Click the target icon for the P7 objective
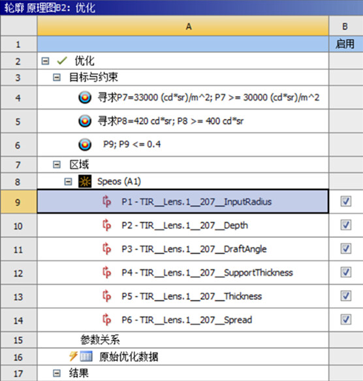Image resolution: width=363 pixels, height=381 pixels. [85, 97]
